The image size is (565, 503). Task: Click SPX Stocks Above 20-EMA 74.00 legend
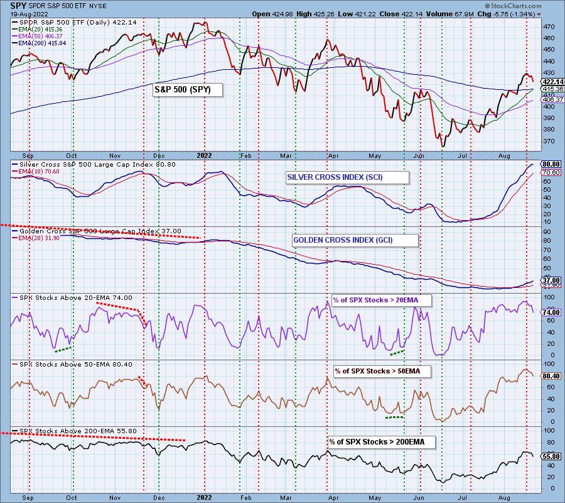click(x=72, y=297)
